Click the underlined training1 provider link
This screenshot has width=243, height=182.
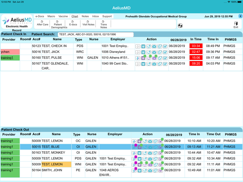point(7,58)
